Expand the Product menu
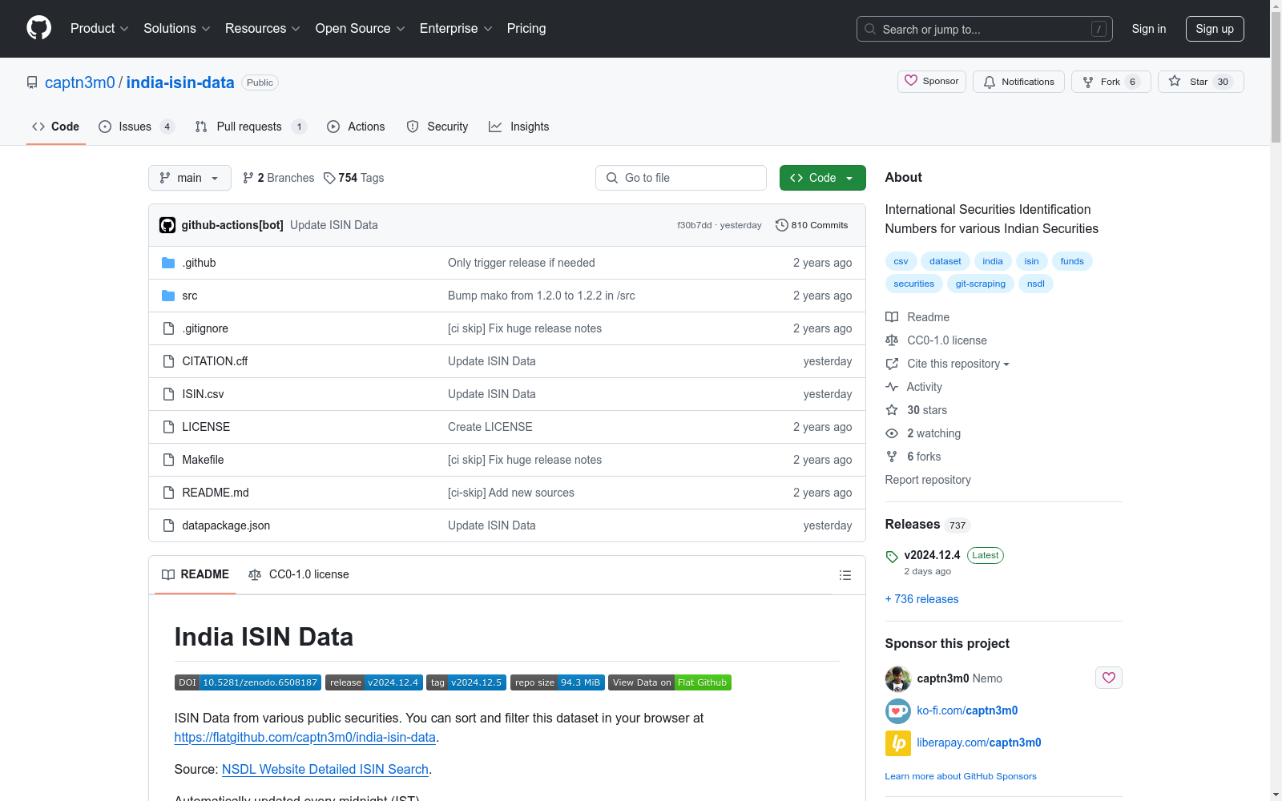 99,29
